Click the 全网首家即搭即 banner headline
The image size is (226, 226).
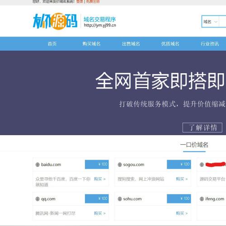pyautogui.click(x=160, y=80)
